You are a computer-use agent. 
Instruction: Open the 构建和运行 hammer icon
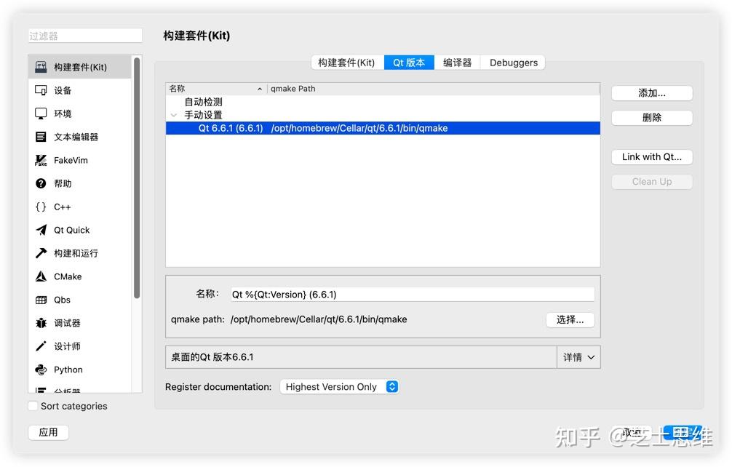click(x=41, y=253)
